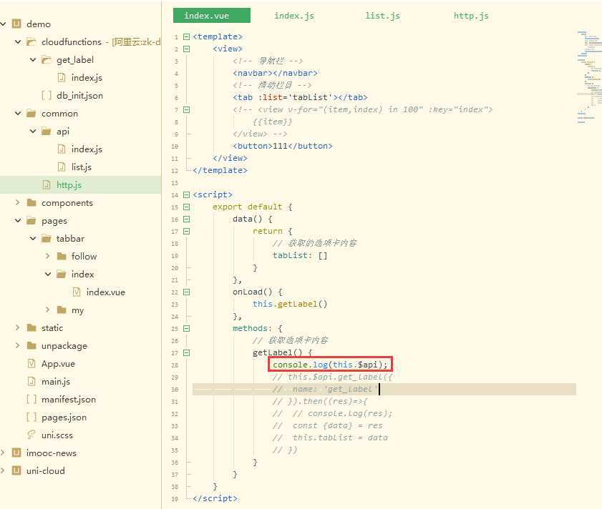Click the db_init.json bracket icon
Screen dimensions: 602x509
point(47,96)
